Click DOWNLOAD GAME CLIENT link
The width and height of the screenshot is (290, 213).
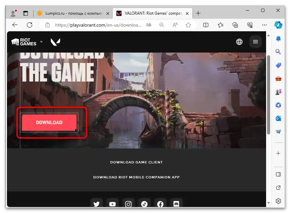pos(137,162)
